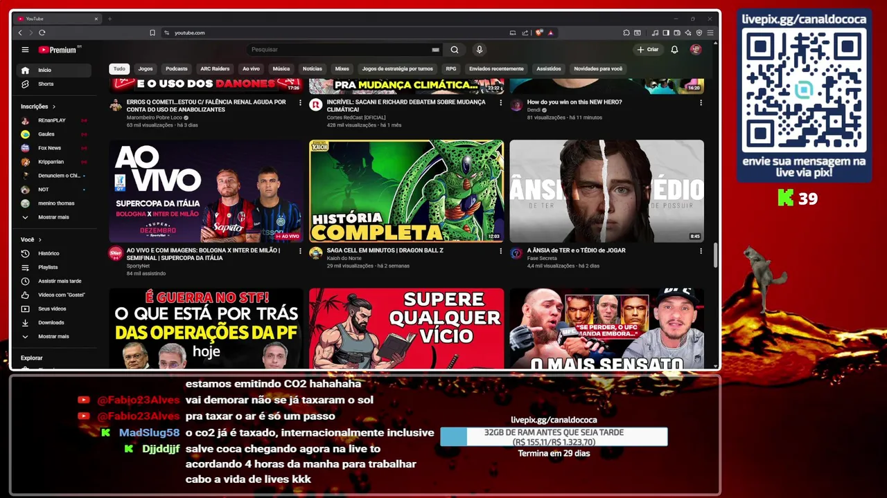The height and width of the screenshot is (498, 887).
Task: Open the História Completa Cell thumbnail
Action: pyautogui.click(x=406, y=191)
